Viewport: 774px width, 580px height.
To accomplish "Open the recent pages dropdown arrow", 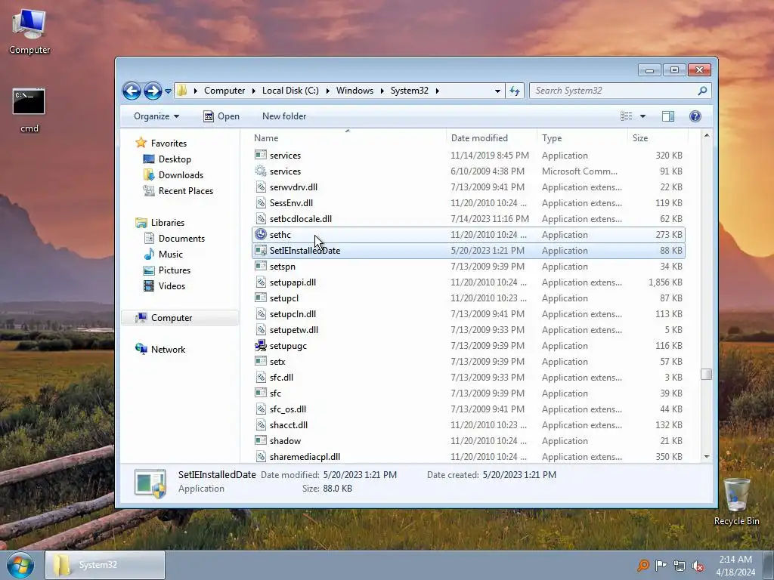I will (x=169, y=91).
